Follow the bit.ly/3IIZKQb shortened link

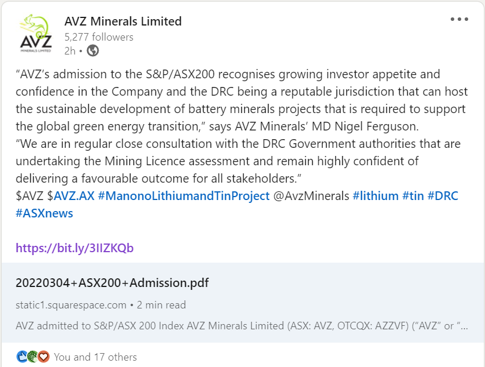74,248
